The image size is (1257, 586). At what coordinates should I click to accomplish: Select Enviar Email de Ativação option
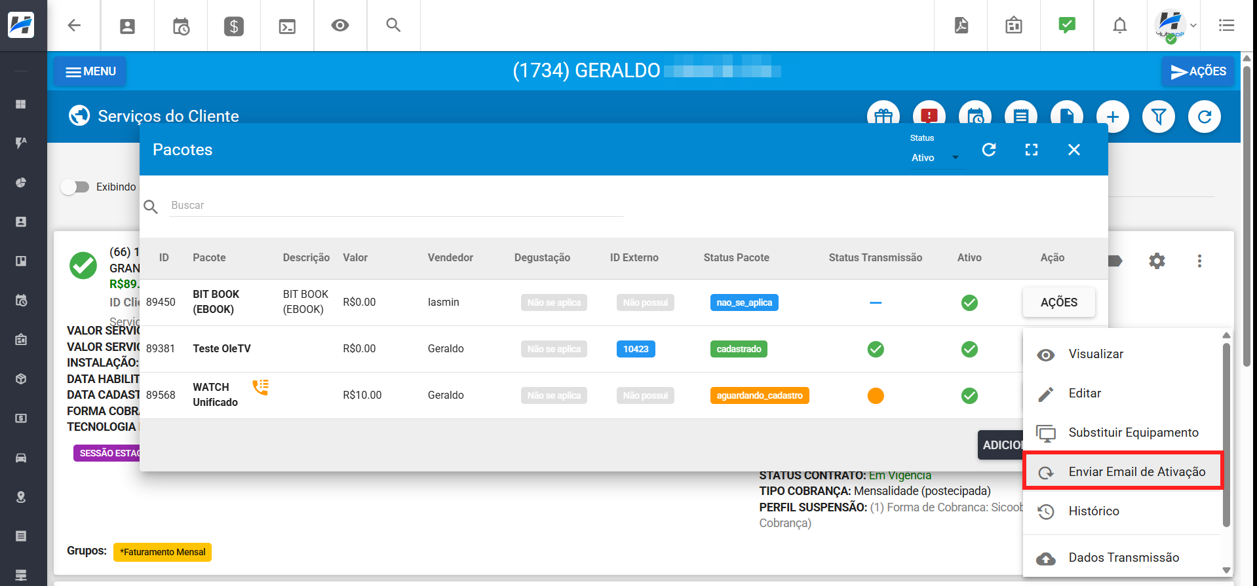(1136, 471)
